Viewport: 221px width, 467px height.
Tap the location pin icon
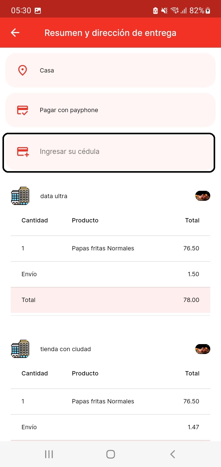[22, 70]
